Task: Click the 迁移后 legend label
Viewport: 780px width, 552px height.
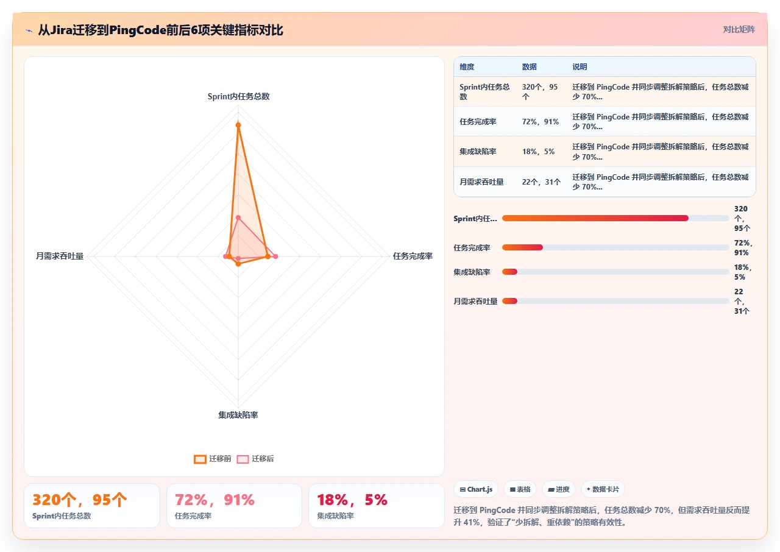Action: click(x=263, y=459)
